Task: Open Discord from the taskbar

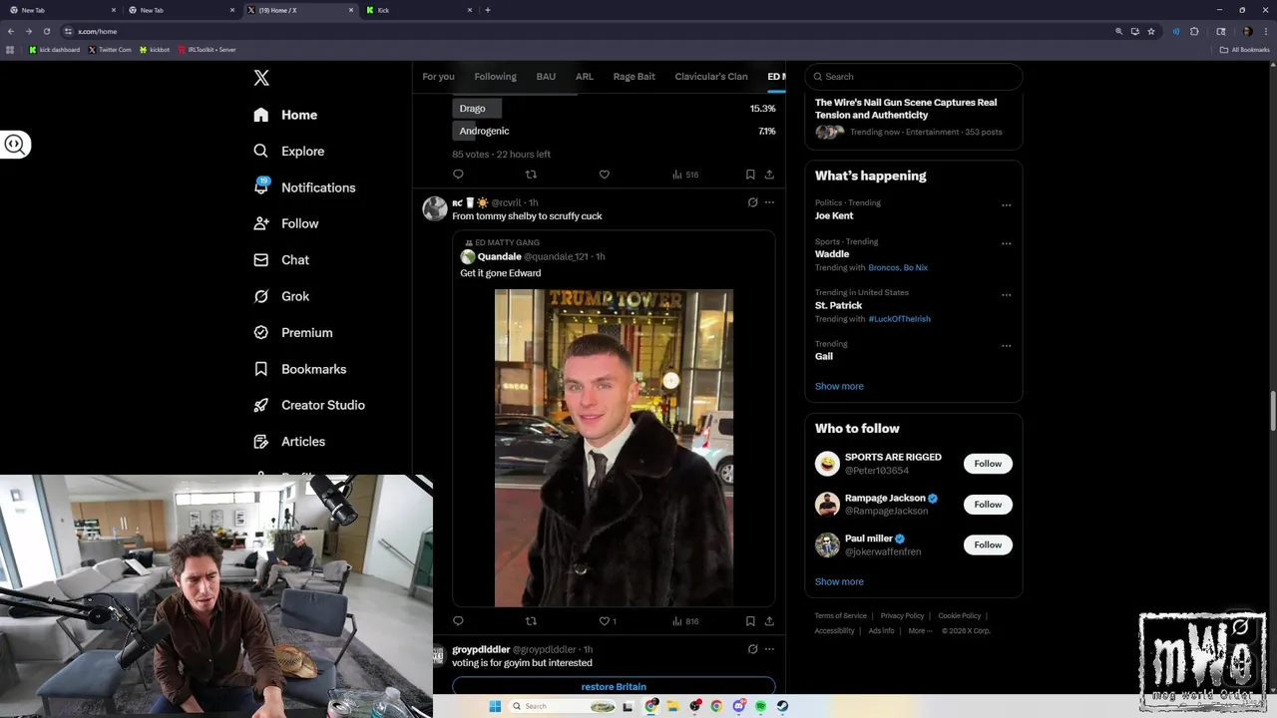Action: coord(738,706)
